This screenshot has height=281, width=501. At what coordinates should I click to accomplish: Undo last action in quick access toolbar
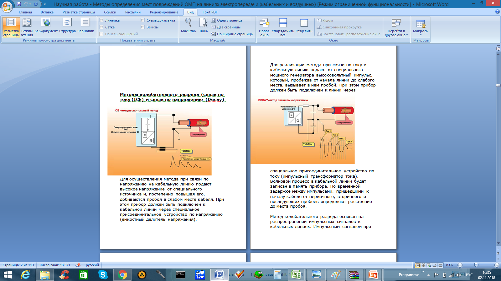pyautogui.click(x=26, y=4)
